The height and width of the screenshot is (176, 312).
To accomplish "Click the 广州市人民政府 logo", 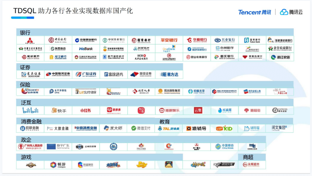I will point(30,147).
